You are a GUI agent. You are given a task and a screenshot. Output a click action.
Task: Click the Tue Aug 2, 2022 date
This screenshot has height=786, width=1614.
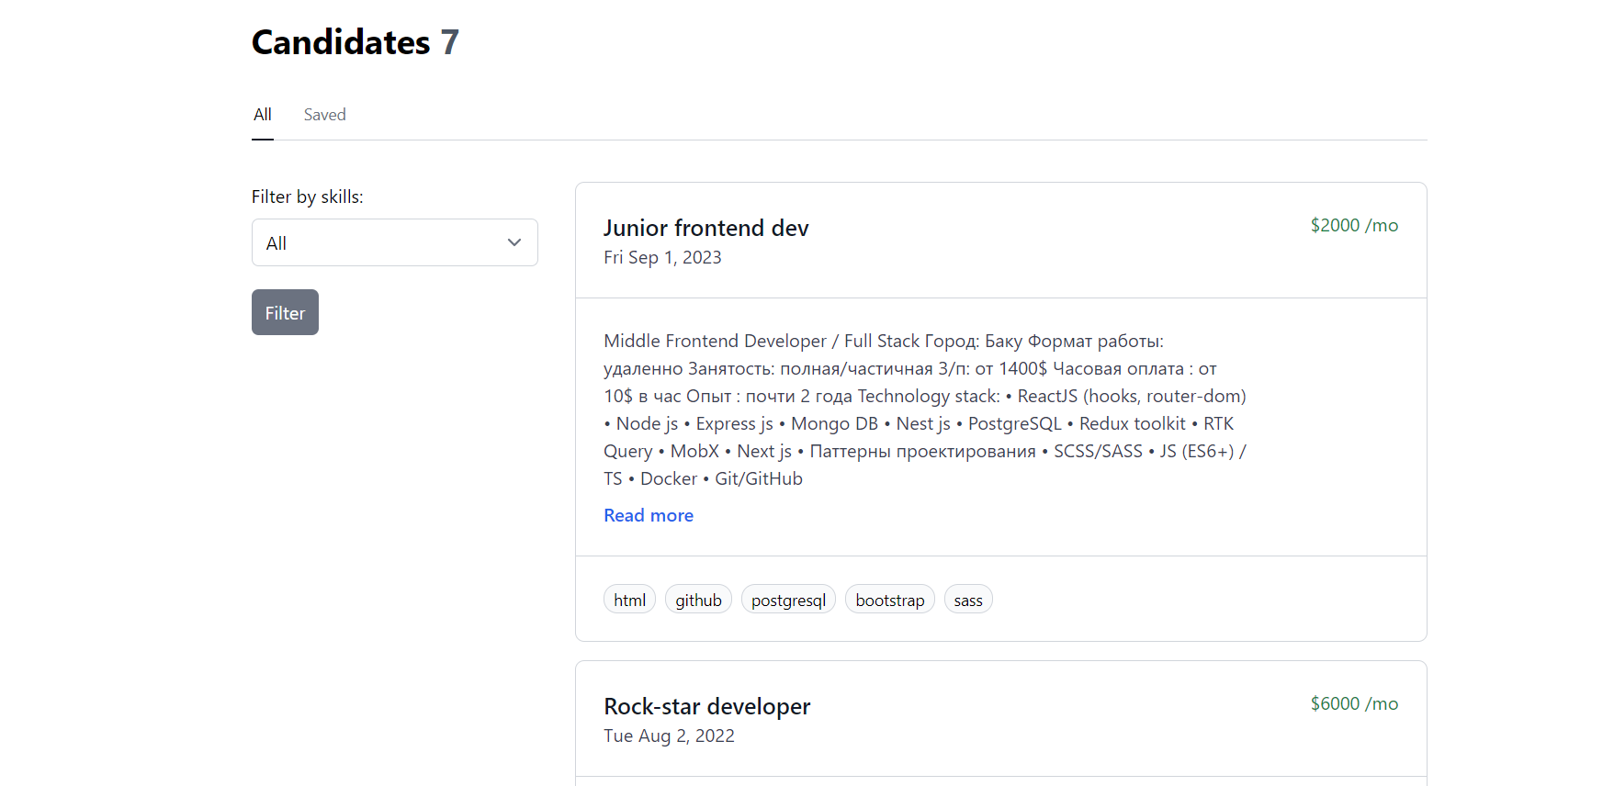(x=669, y=735)
